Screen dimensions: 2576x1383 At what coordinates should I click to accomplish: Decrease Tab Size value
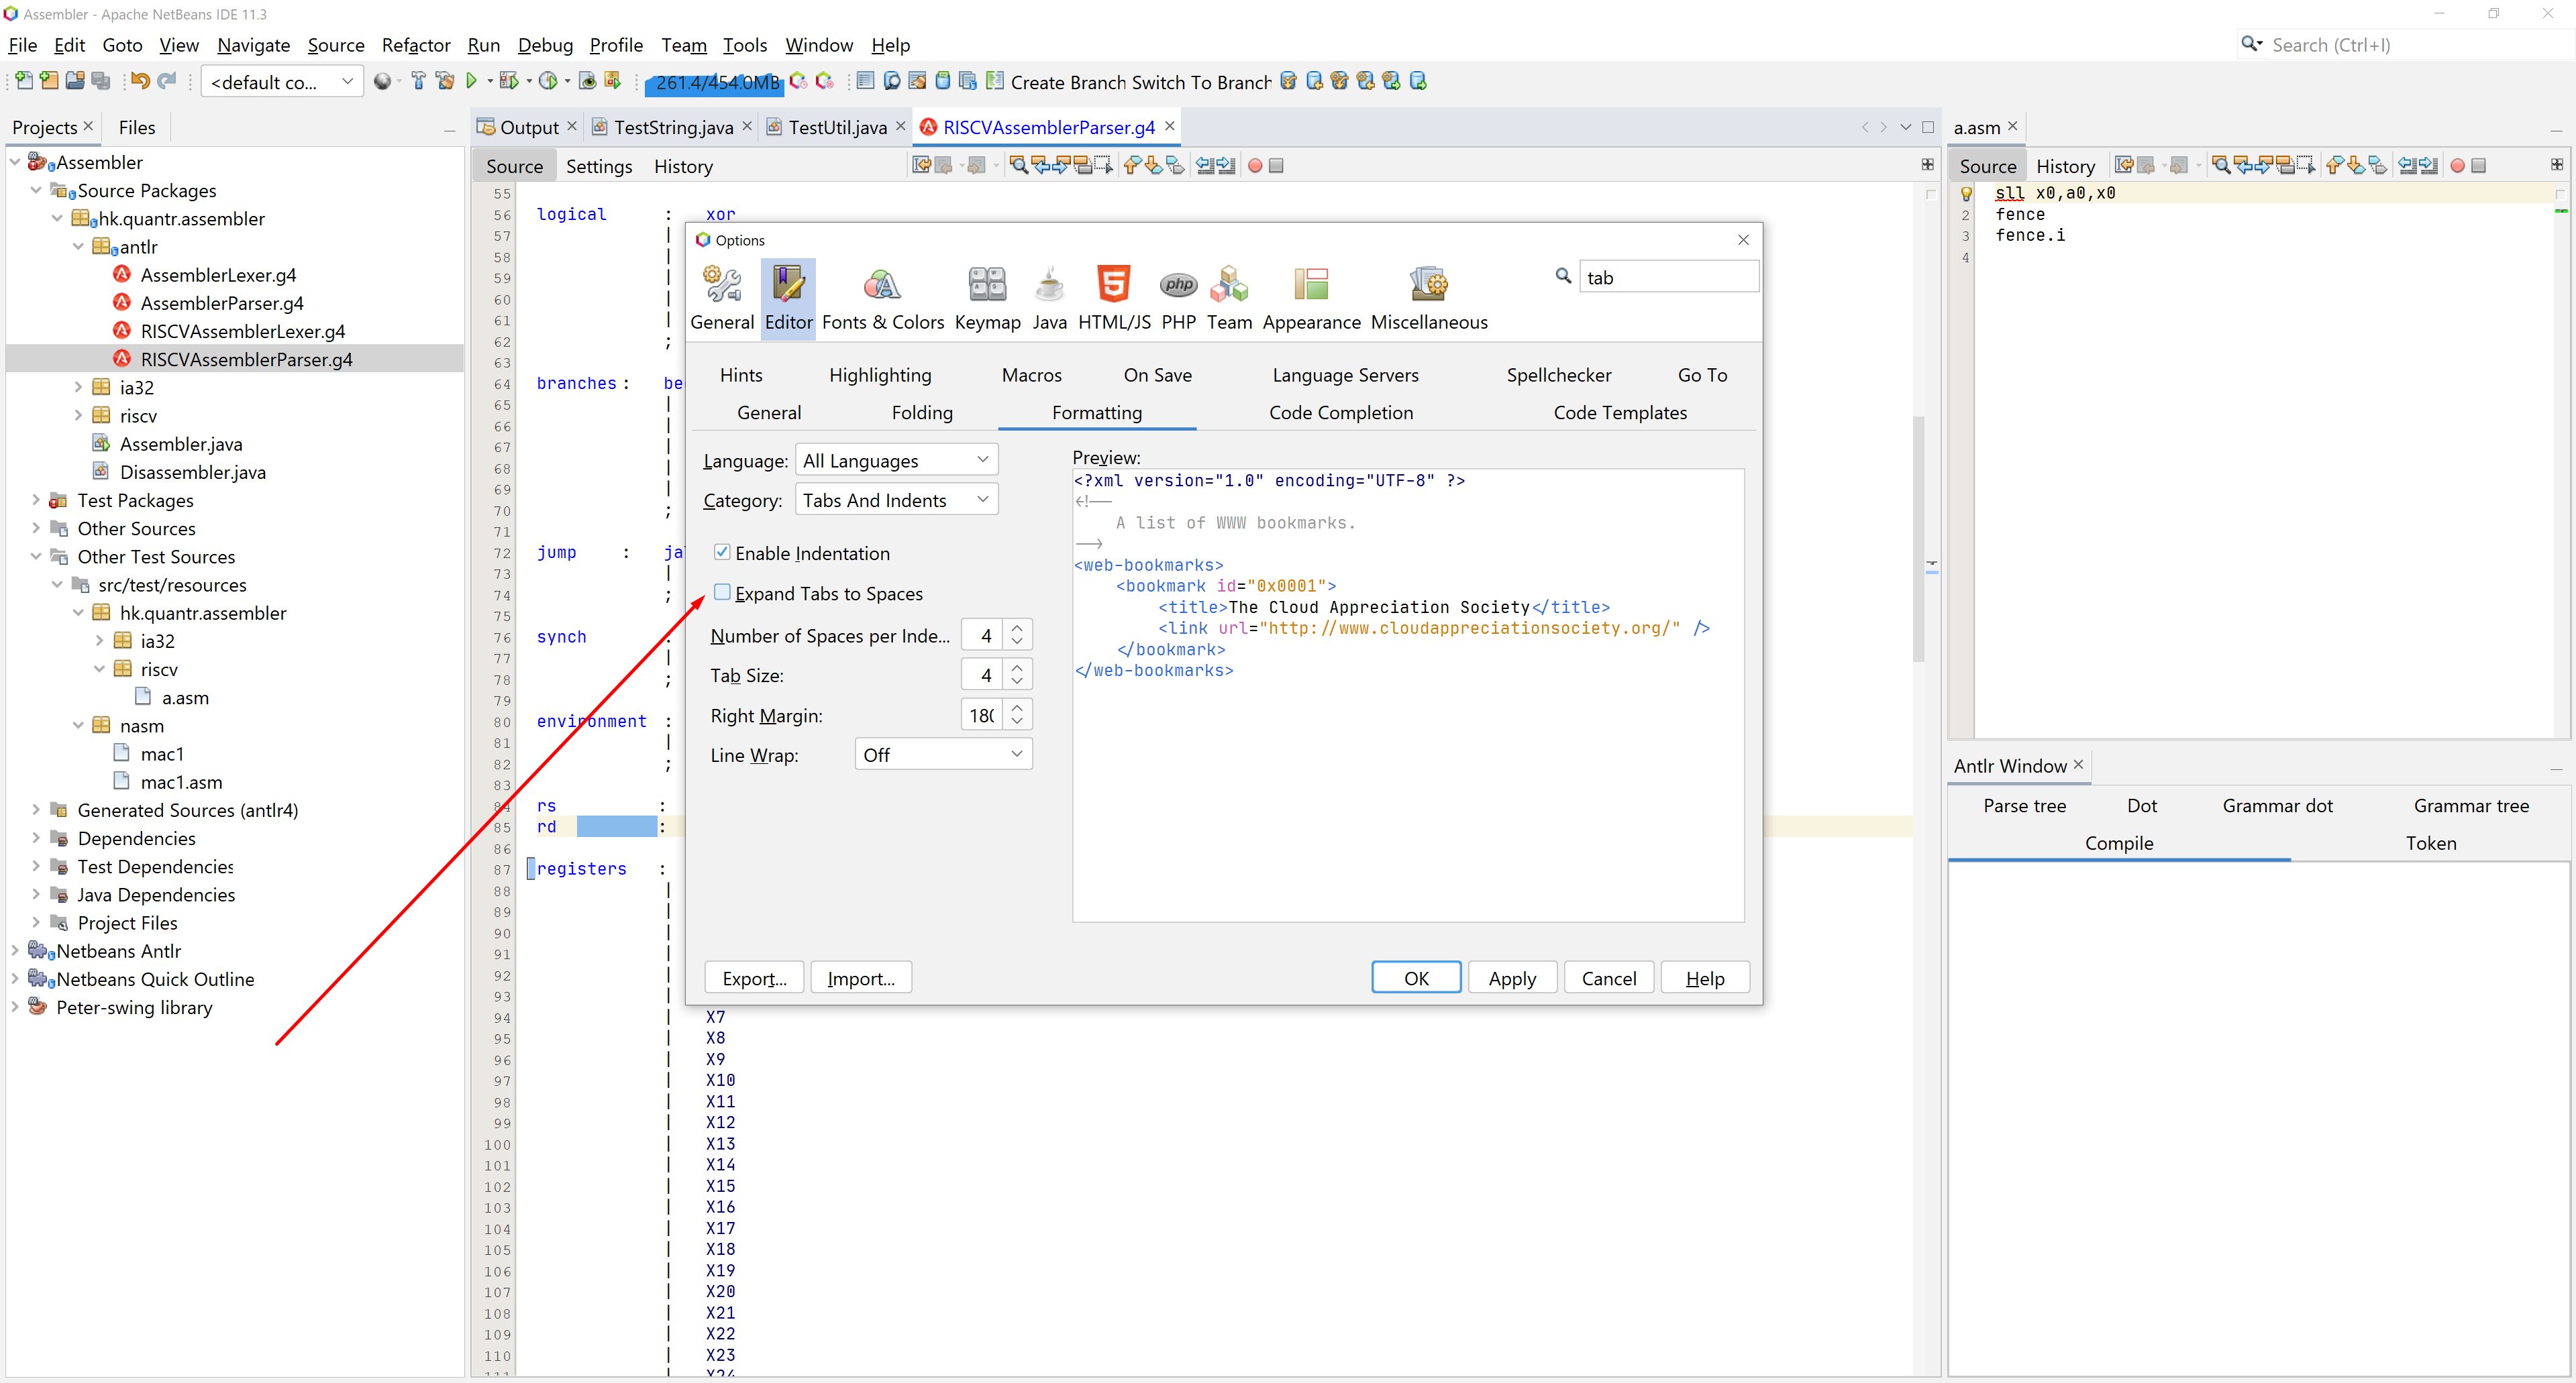1017,683
